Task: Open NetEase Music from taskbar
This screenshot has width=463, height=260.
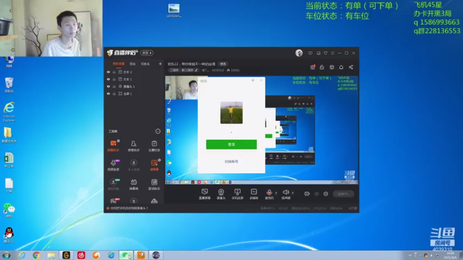Action: point(81,255)
